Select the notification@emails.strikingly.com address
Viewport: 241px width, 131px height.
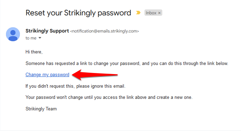click(105, 31)
